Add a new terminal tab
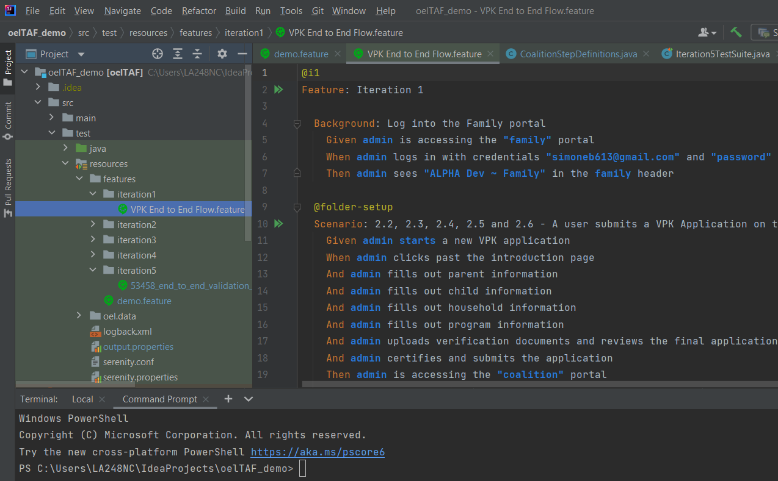 [228, 399]
